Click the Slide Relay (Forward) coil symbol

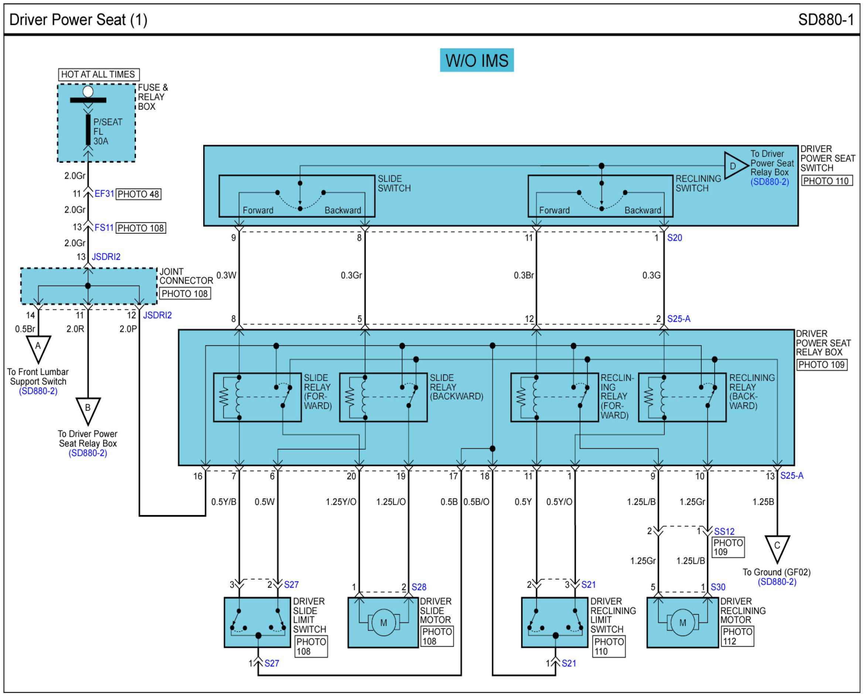[x=238, y=398]
